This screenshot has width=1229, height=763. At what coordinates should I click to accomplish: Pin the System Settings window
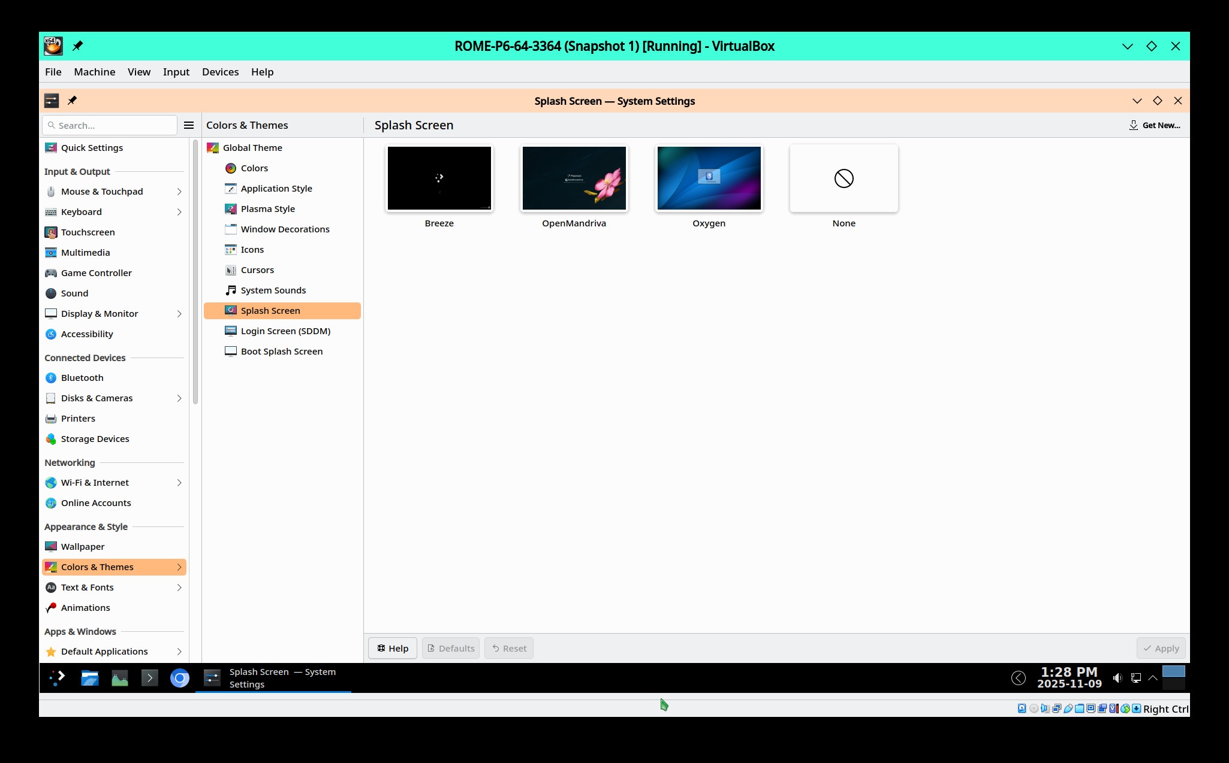tap(72, 101)
